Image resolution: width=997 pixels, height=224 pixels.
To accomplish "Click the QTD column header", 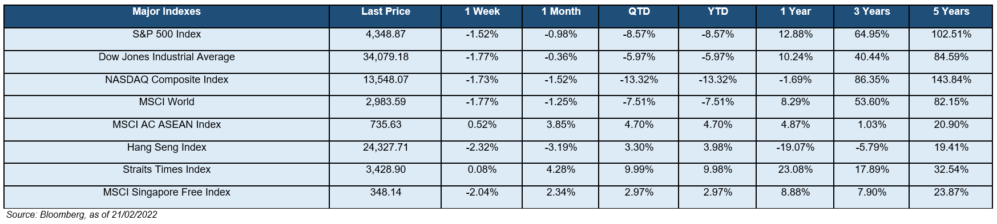I will (x=639, y=12).
